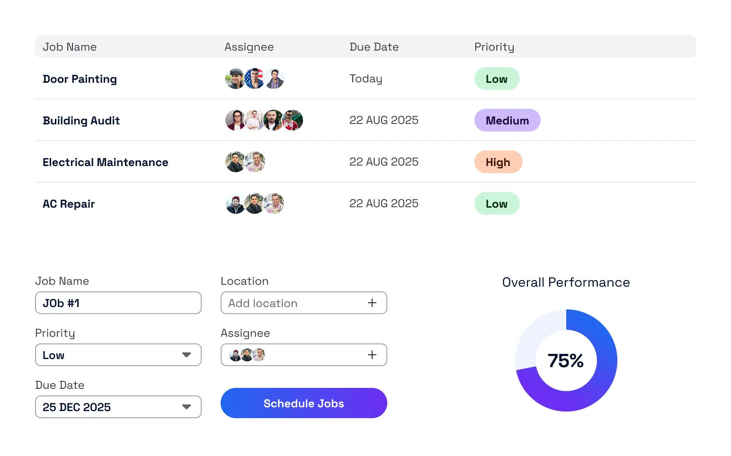The height and width of the screenshot is (456, 731).
Task: Click the Medium priority badge
Action: coord(507,120)
